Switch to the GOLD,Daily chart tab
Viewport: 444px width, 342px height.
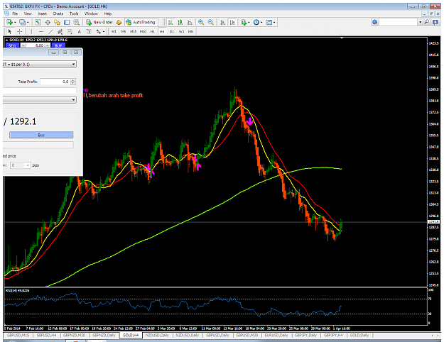[x=359, y=335]
